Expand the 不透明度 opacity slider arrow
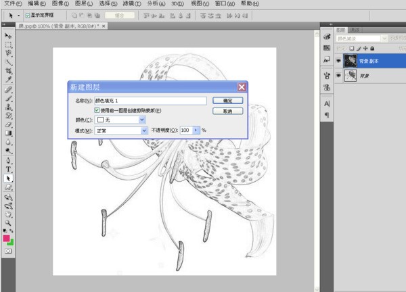 pyautogui.click(x=196, y=130)
